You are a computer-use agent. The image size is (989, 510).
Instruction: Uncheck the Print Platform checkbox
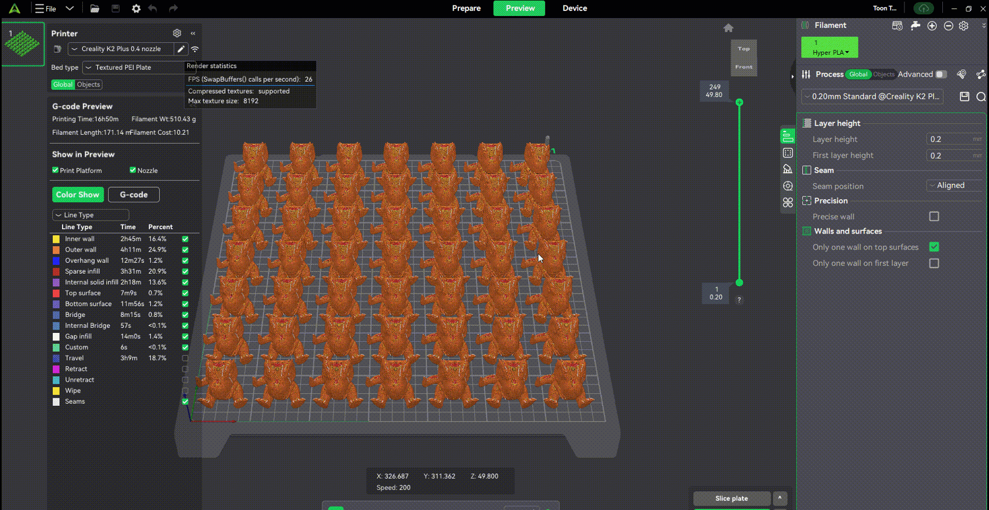55,171
